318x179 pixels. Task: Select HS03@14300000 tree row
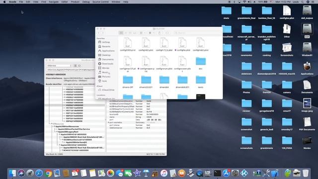(75, 89)
